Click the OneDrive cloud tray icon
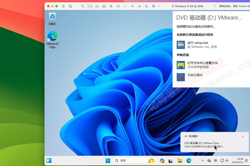This screenshot has width=250, height=166. [209, 161]
